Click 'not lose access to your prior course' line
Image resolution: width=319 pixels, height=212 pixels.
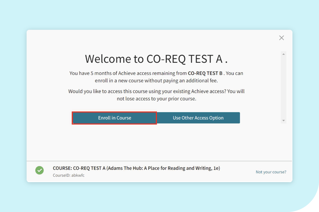(156, 99)
